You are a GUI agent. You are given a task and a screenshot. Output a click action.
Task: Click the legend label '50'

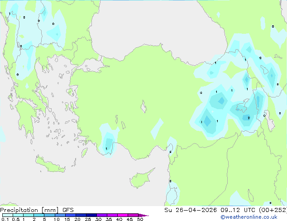[x=140, y=219]
